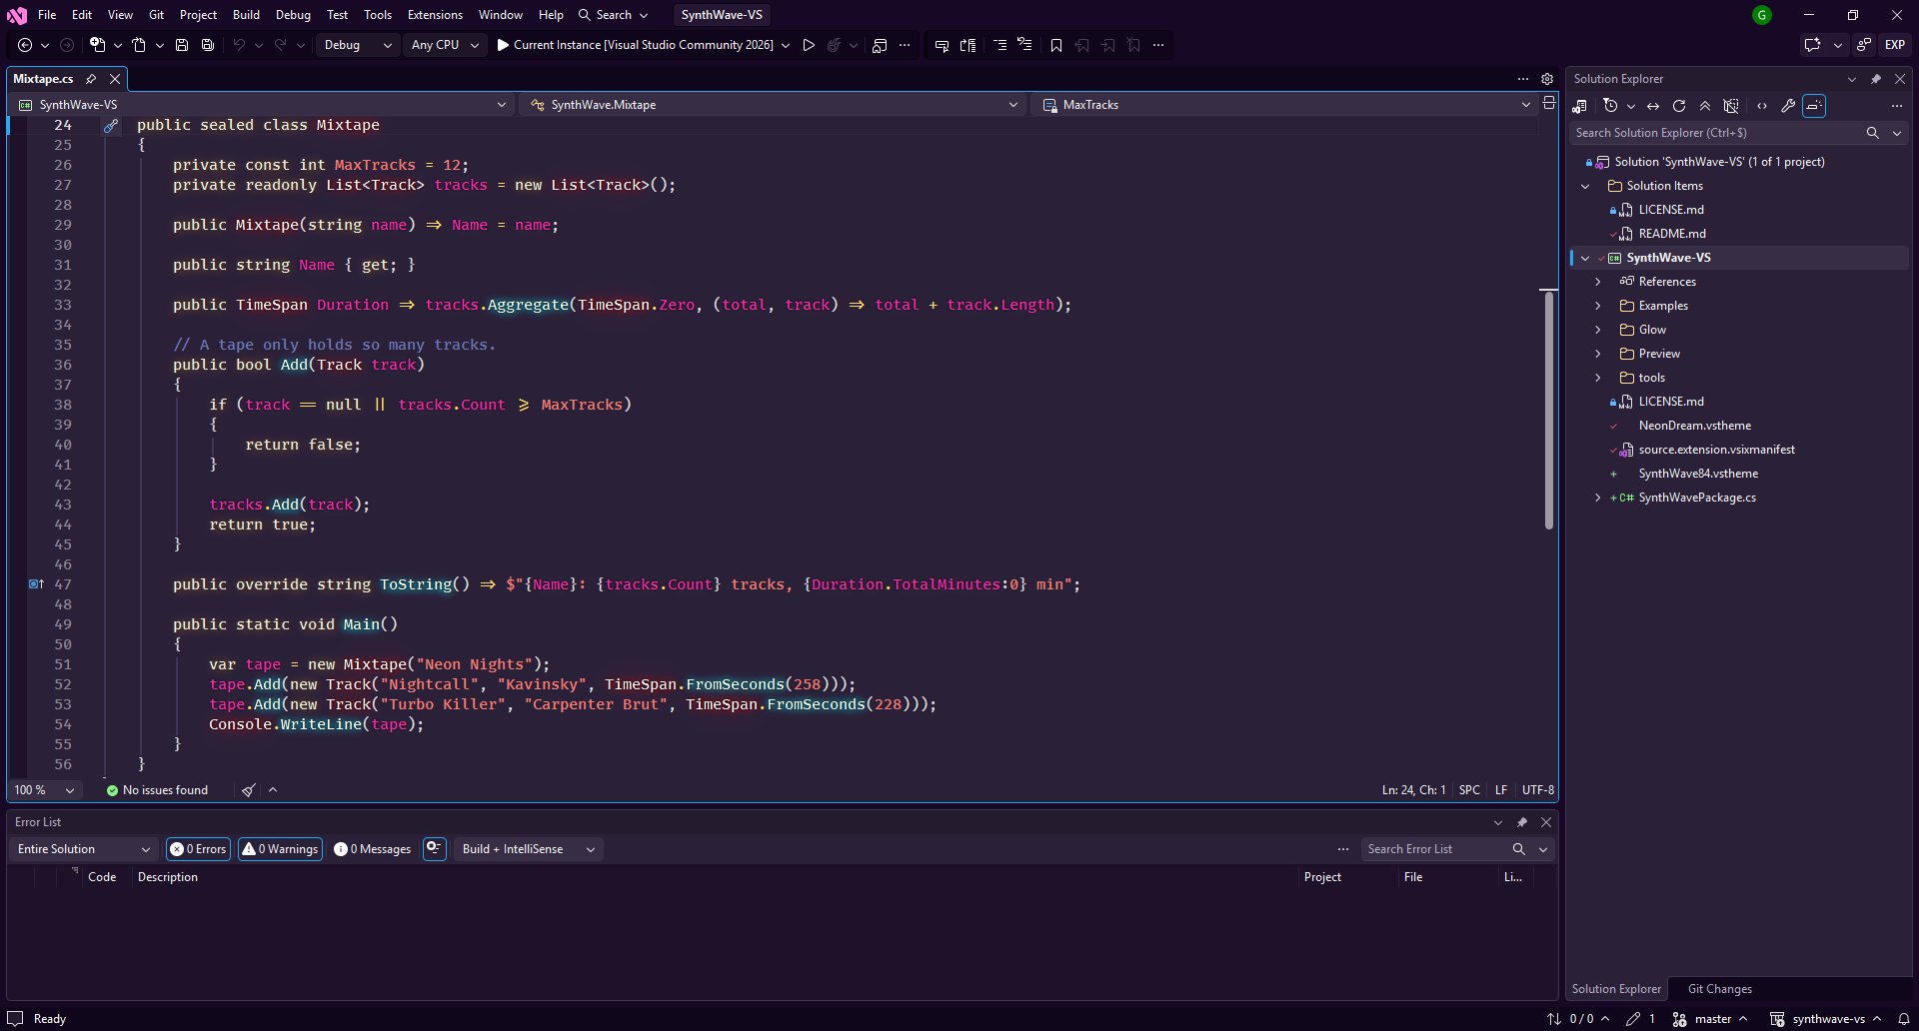Open the Extensions menu
This screenshot has width=1919, height=1031.
tap(435, 15)
